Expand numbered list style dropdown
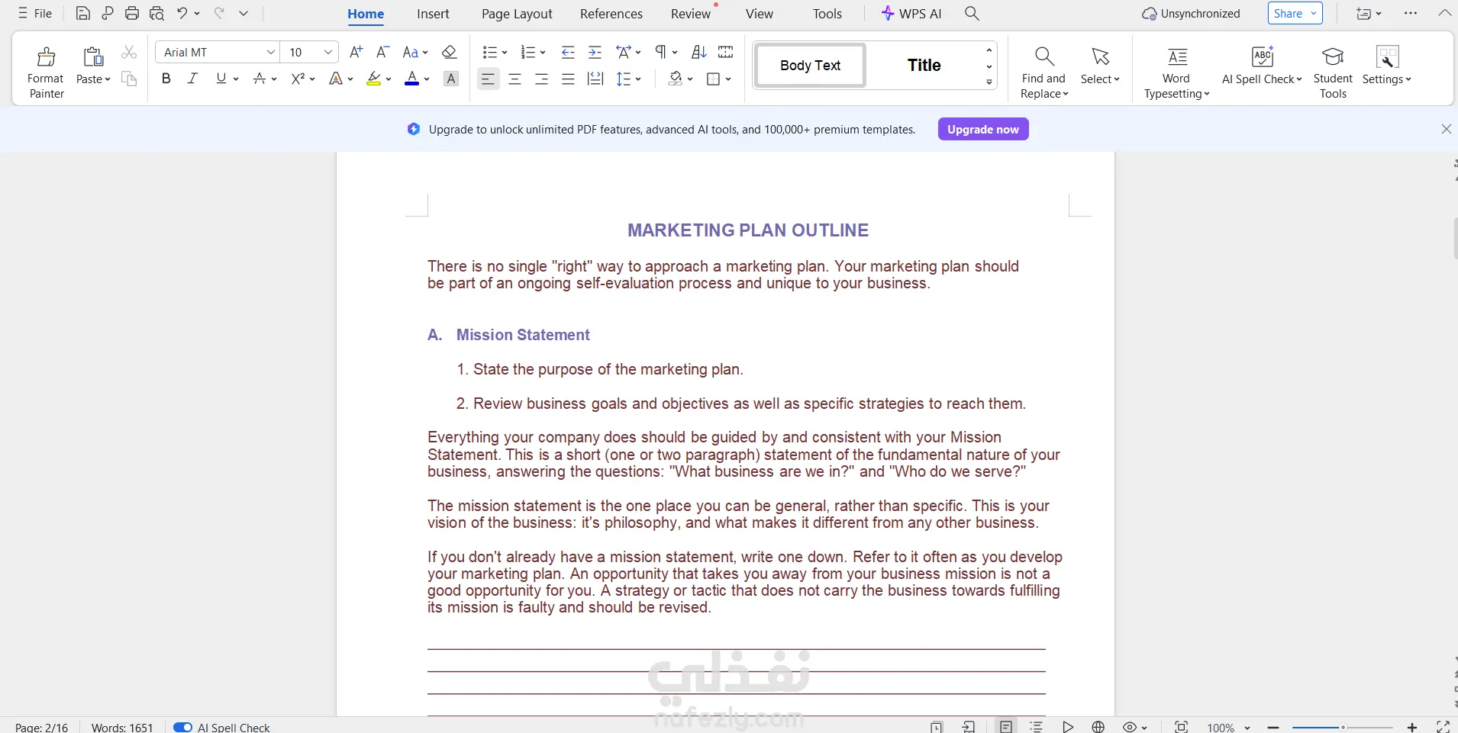 [x=542, y=52]
